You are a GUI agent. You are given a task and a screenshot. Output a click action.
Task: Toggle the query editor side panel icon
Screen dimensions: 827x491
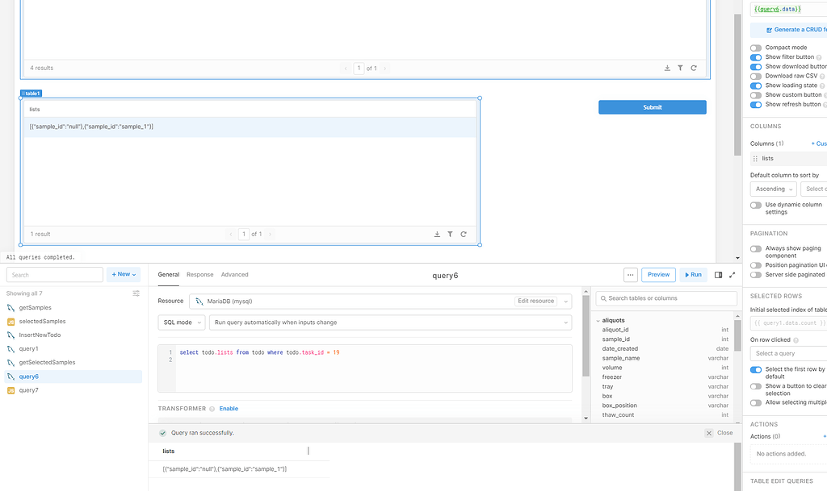(719, 275)
